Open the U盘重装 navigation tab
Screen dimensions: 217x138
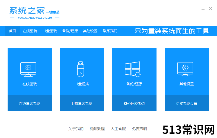tap(50, 31)
